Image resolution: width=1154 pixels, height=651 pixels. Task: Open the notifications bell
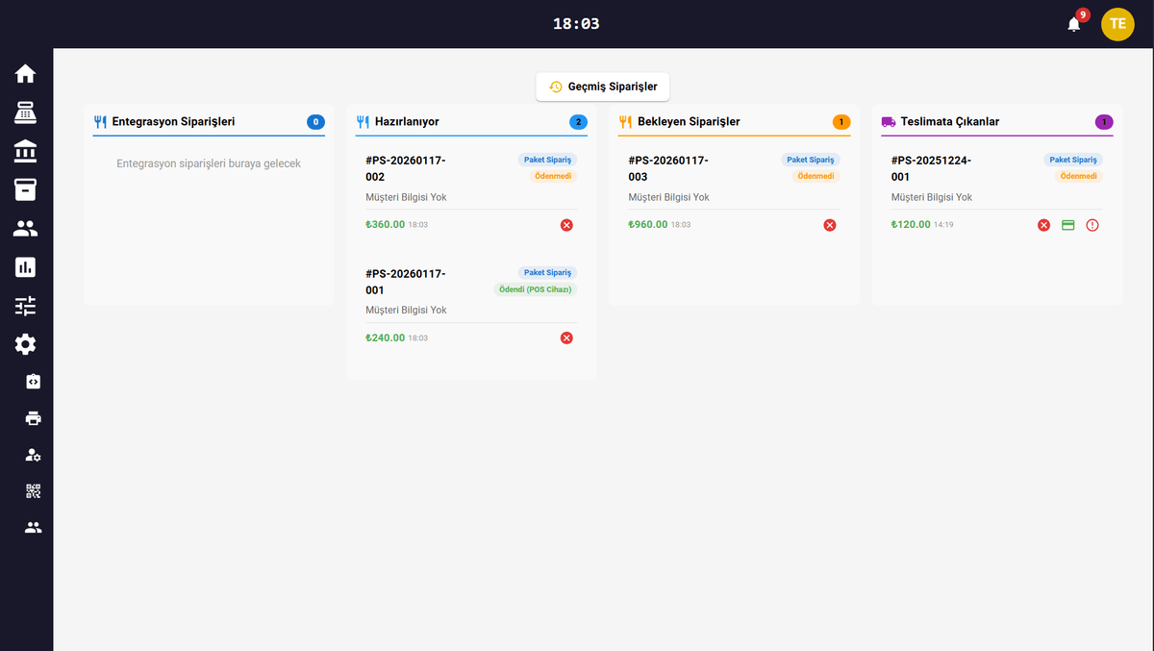1074,24
